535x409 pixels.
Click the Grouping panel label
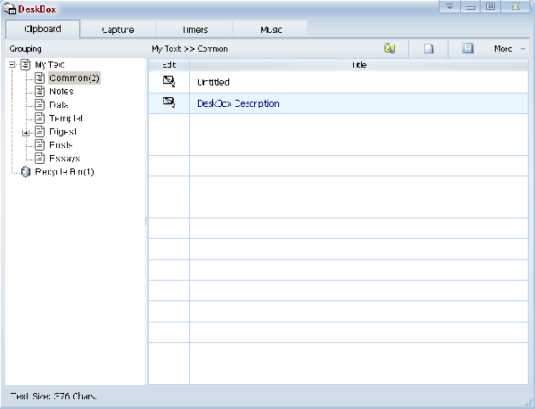(x=25, y=49)
